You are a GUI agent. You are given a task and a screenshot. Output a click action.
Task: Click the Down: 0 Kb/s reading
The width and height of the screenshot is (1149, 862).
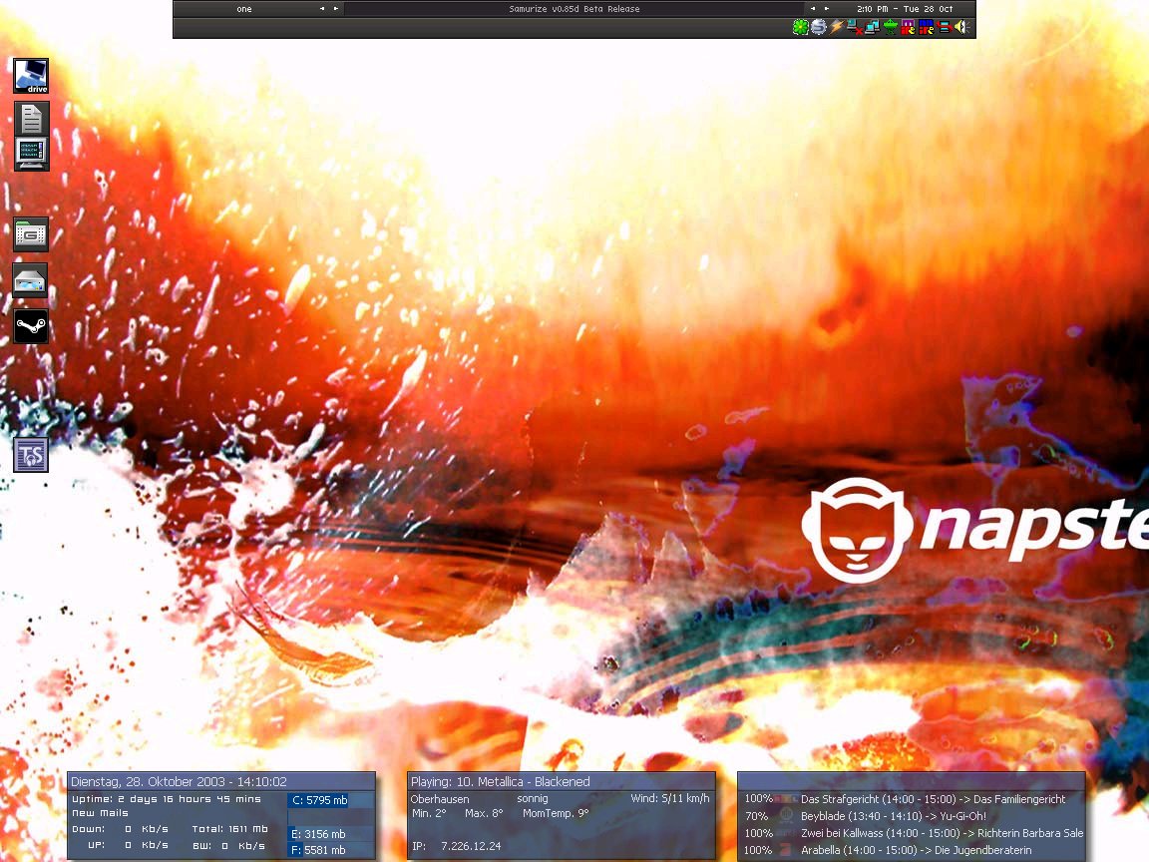(x=120, y=829)
